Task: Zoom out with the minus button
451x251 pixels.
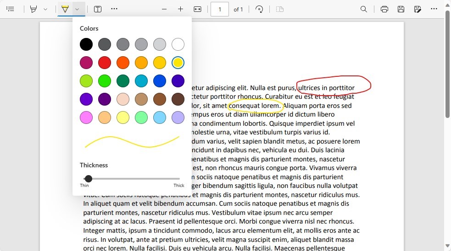Action: tap(164, 9)
